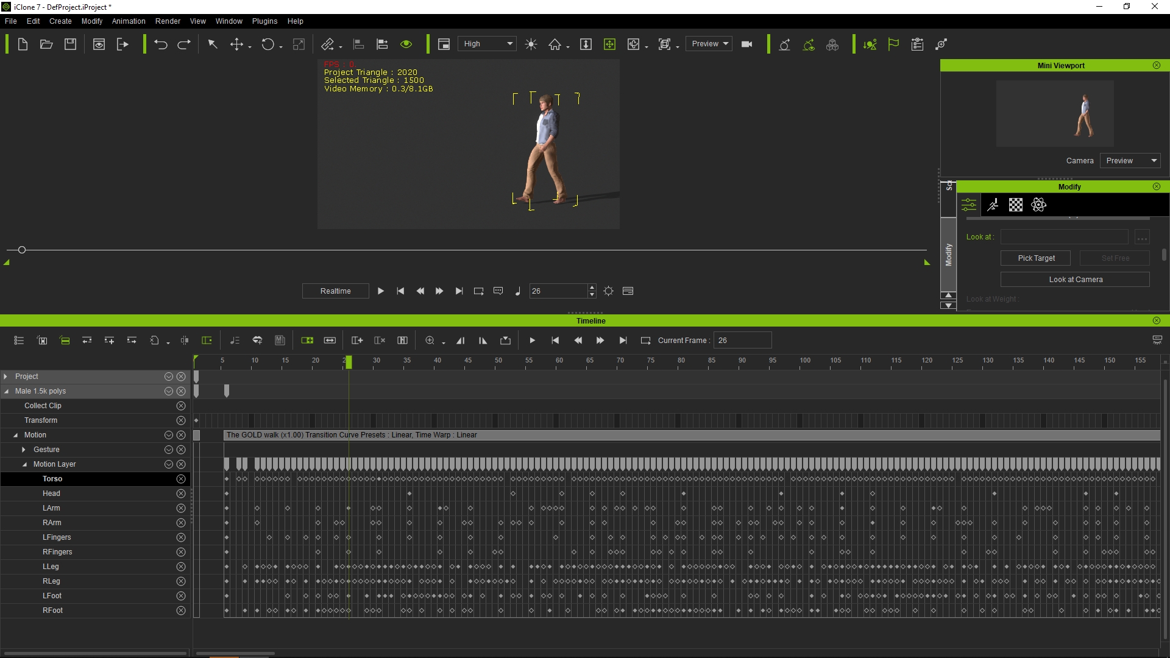
Task: Open the Render menu
Action: [168, 21]
